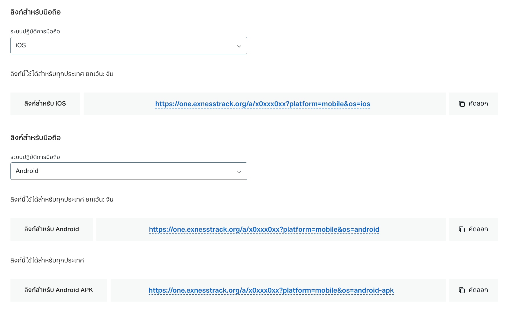
Task: Open the Android mobile operating system dropdown
Action: (x=129, y=171)
